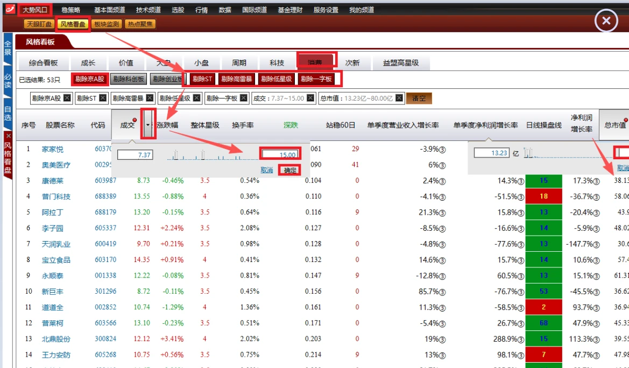Screen dimensions: 629x368
Task: Open the 必读 side tab
Action: 8,81
